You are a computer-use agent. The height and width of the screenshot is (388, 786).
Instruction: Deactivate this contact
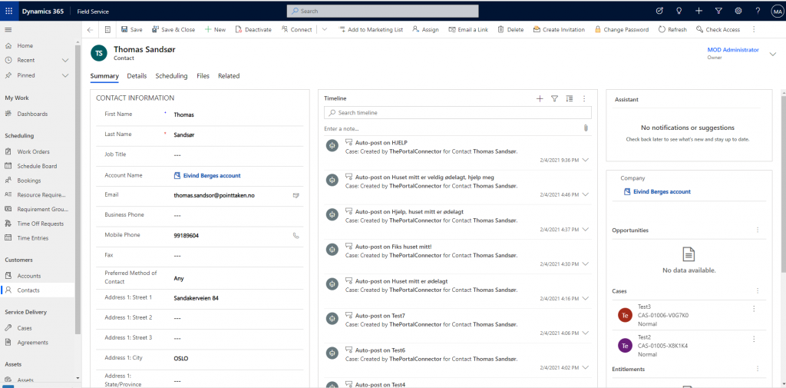(253, 30)
